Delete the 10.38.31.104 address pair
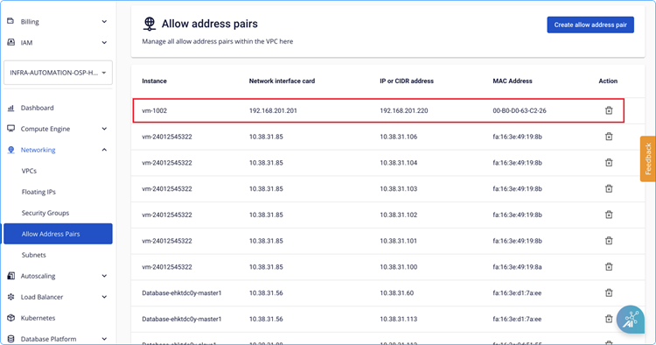The image size is (656, 345). (609, 163)
